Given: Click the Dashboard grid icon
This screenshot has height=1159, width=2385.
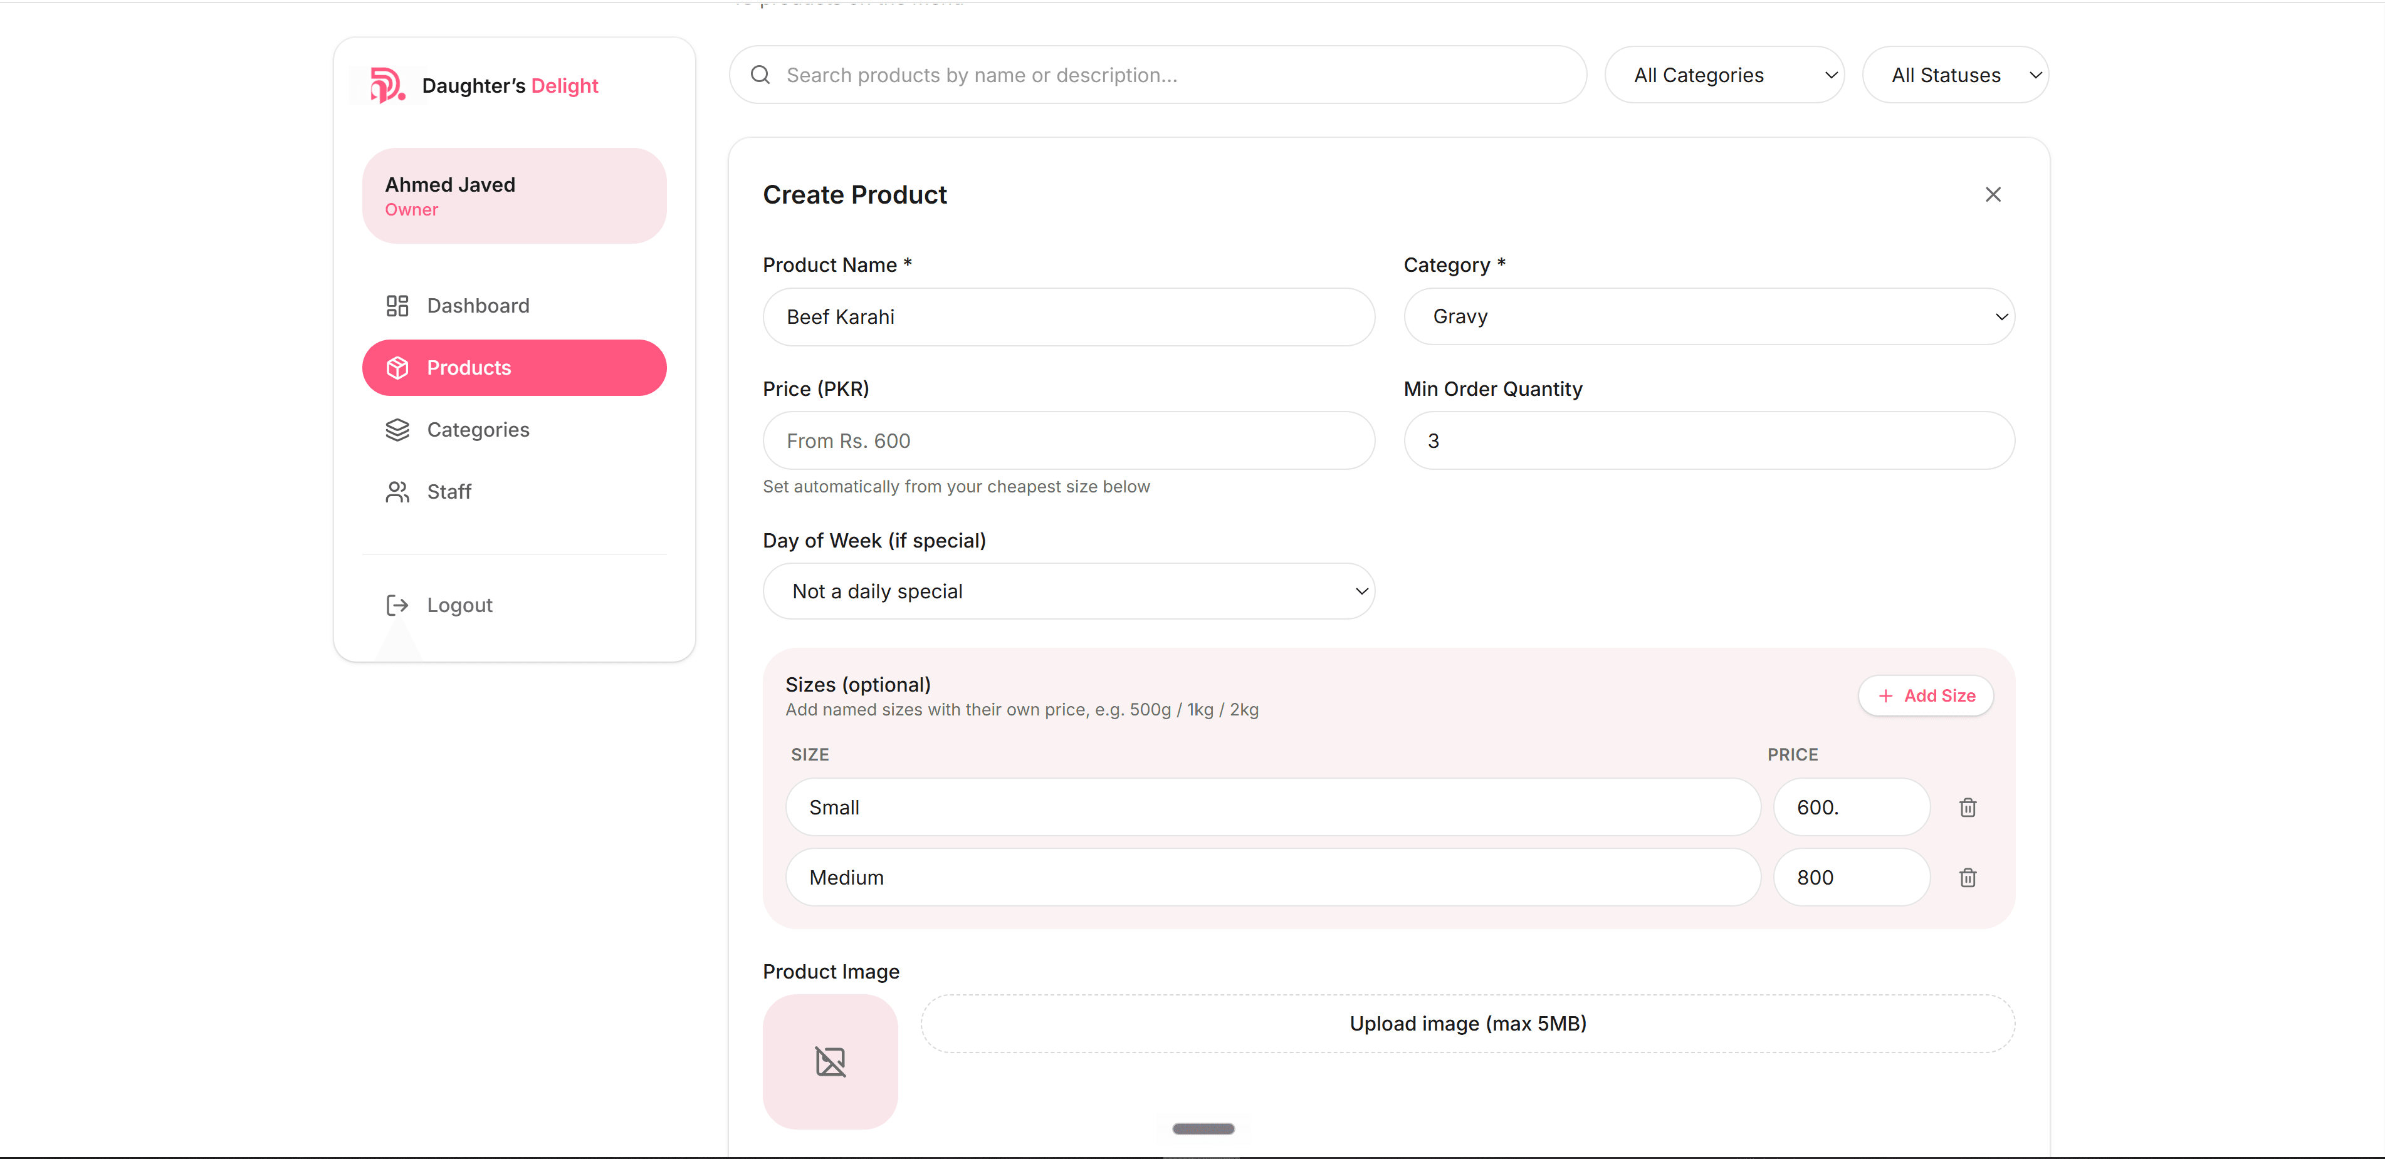Looking at the screenshot, I should point(397,306).
